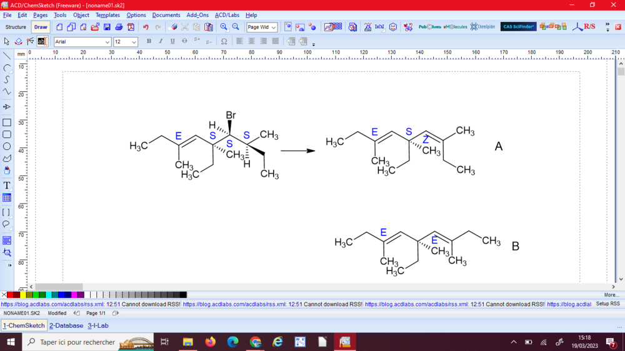Click the More... colors button
Image resolution: width=625 pixels, height=351 pixels.
click(x=611, y=295)
